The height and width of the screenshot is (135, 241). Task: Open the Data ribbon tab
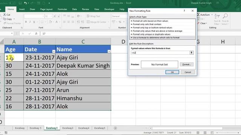(x=75, y=9)
